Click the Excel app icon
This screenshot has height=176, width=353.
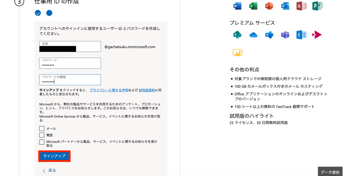click(253, 6)
